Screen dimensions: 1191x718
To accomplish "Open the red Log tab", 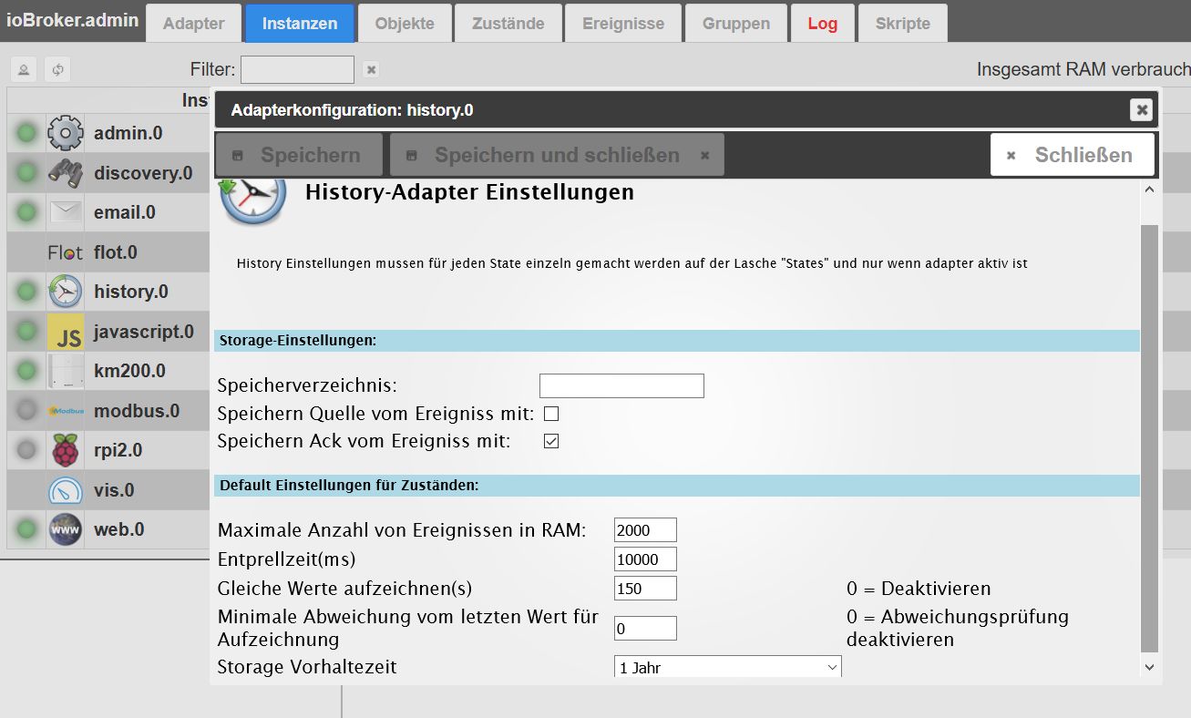I will point(822,24).
